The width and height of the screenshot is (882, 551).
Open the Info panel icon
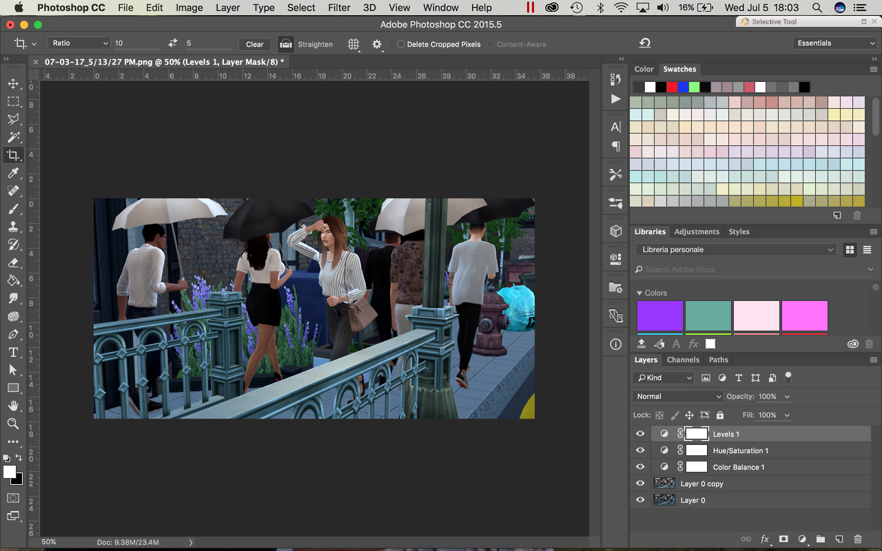point(616,344)
